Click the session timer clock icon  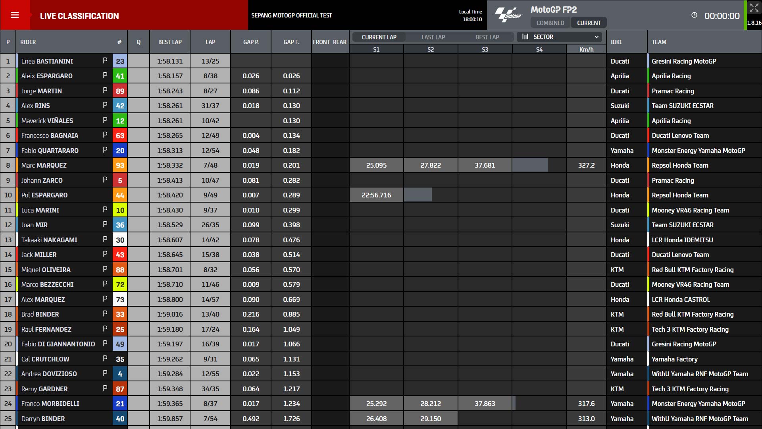click(x=694, y=15)
